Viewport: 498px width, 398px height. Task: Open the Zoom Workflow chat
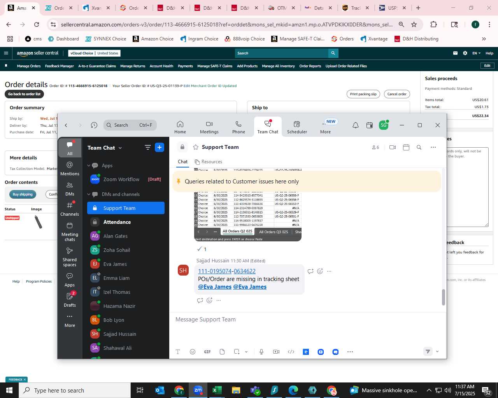point(126,179)
